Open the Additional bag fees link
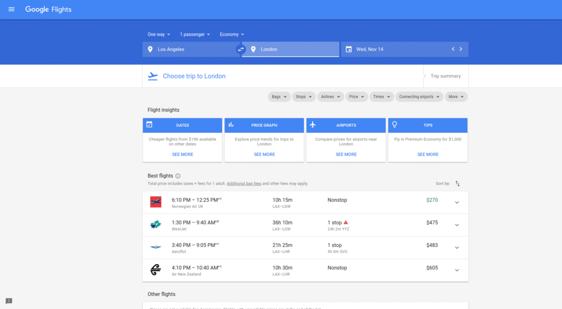 (x=244, y=183)
